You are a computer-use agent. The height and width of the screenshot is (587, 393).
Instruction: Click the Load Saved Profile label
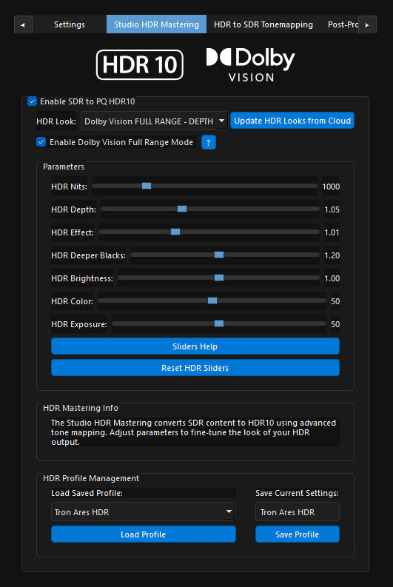(x=87, y=493)
